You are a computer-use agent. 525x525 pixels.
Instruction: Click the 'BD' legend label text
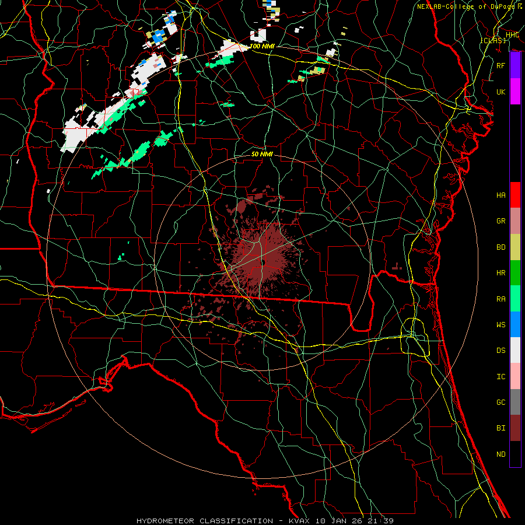pyautogui.click(x=501, y=247)
